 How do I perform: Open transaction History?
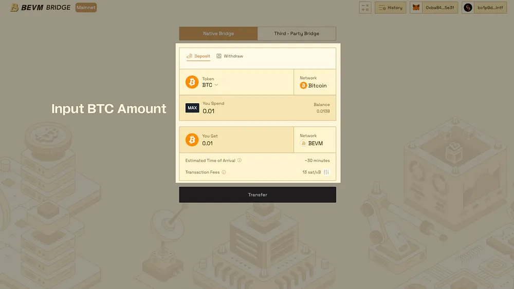pos(391,8)
